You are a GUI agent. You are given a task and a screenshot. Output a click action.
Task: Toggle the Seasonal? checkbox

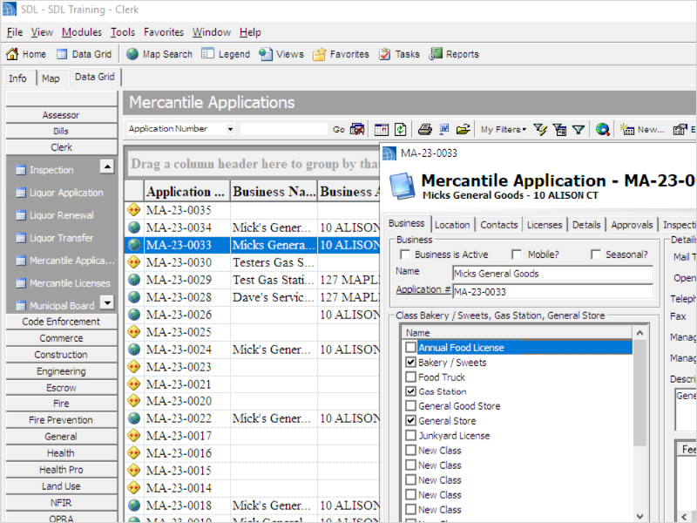pos(596,255)
